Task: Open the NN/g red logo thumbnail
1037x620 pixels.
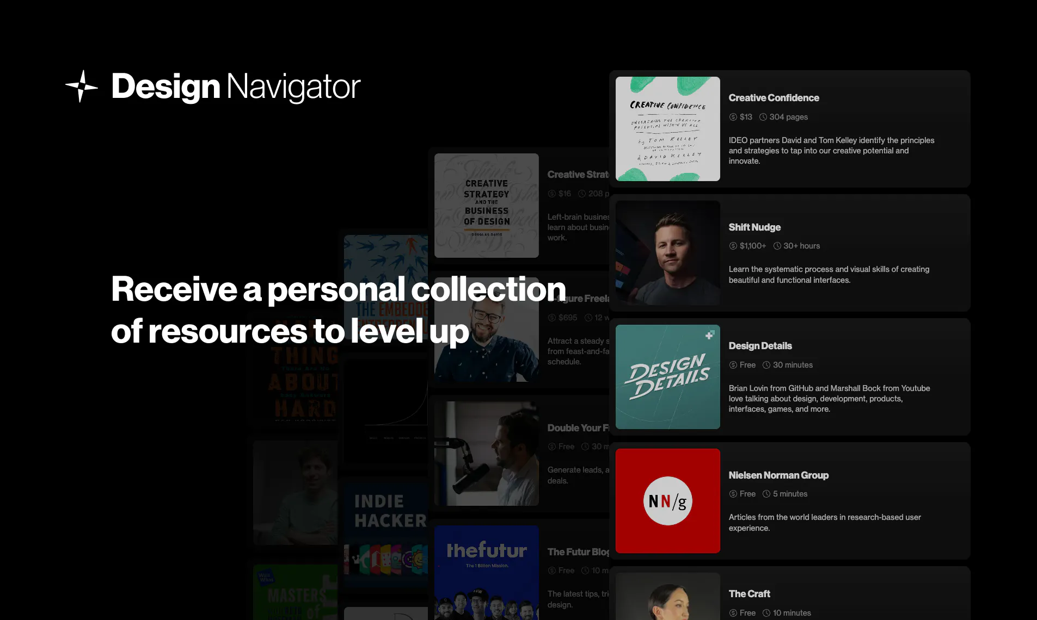Action: pos(667,501)
